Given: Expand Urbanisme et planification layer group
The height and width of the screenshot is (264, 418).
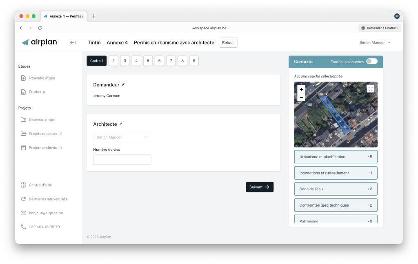Looking at the screenshot, I should (x=336, y=157).
